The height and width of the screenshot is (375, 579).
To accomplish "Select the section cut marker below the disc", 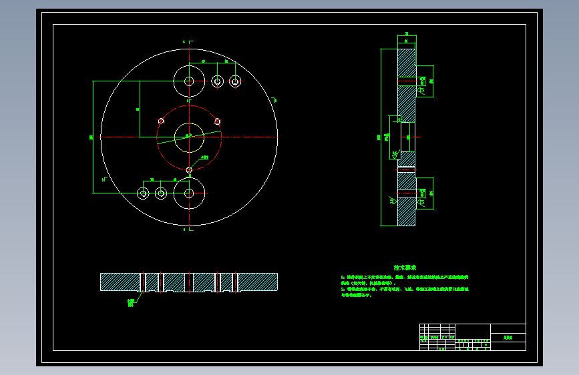I will tap(189, 230).
